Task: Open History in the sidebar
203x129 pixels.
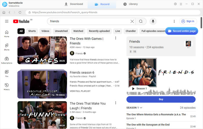Action: pos(7,87)
